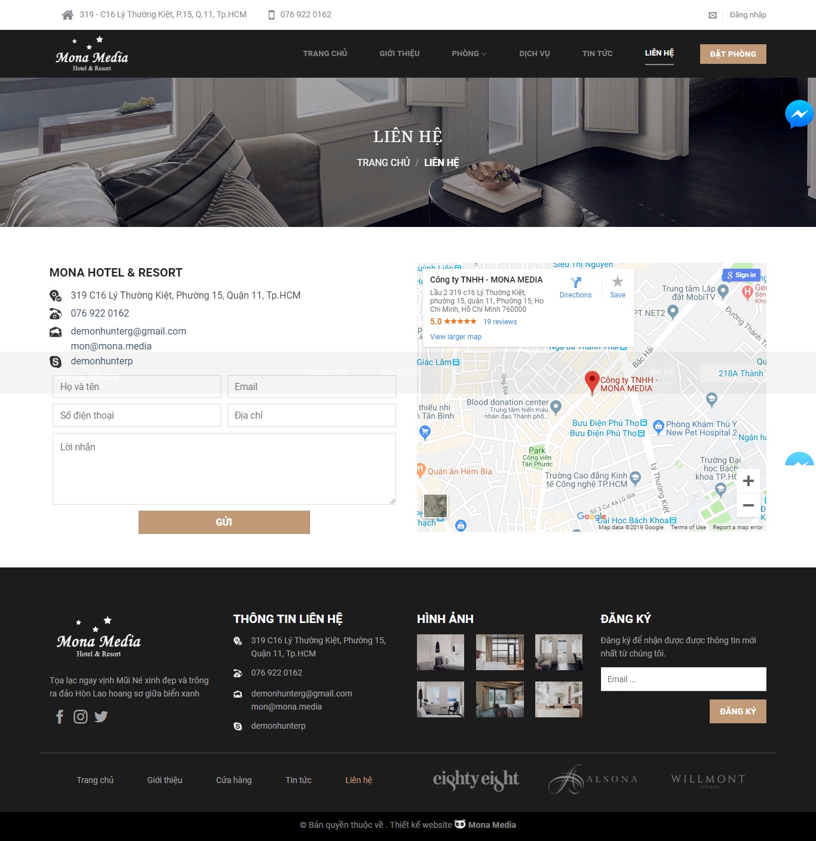The image size is (816, 841).
Task: Click the Alsona partner logo
Action: [x=593, y=779]
